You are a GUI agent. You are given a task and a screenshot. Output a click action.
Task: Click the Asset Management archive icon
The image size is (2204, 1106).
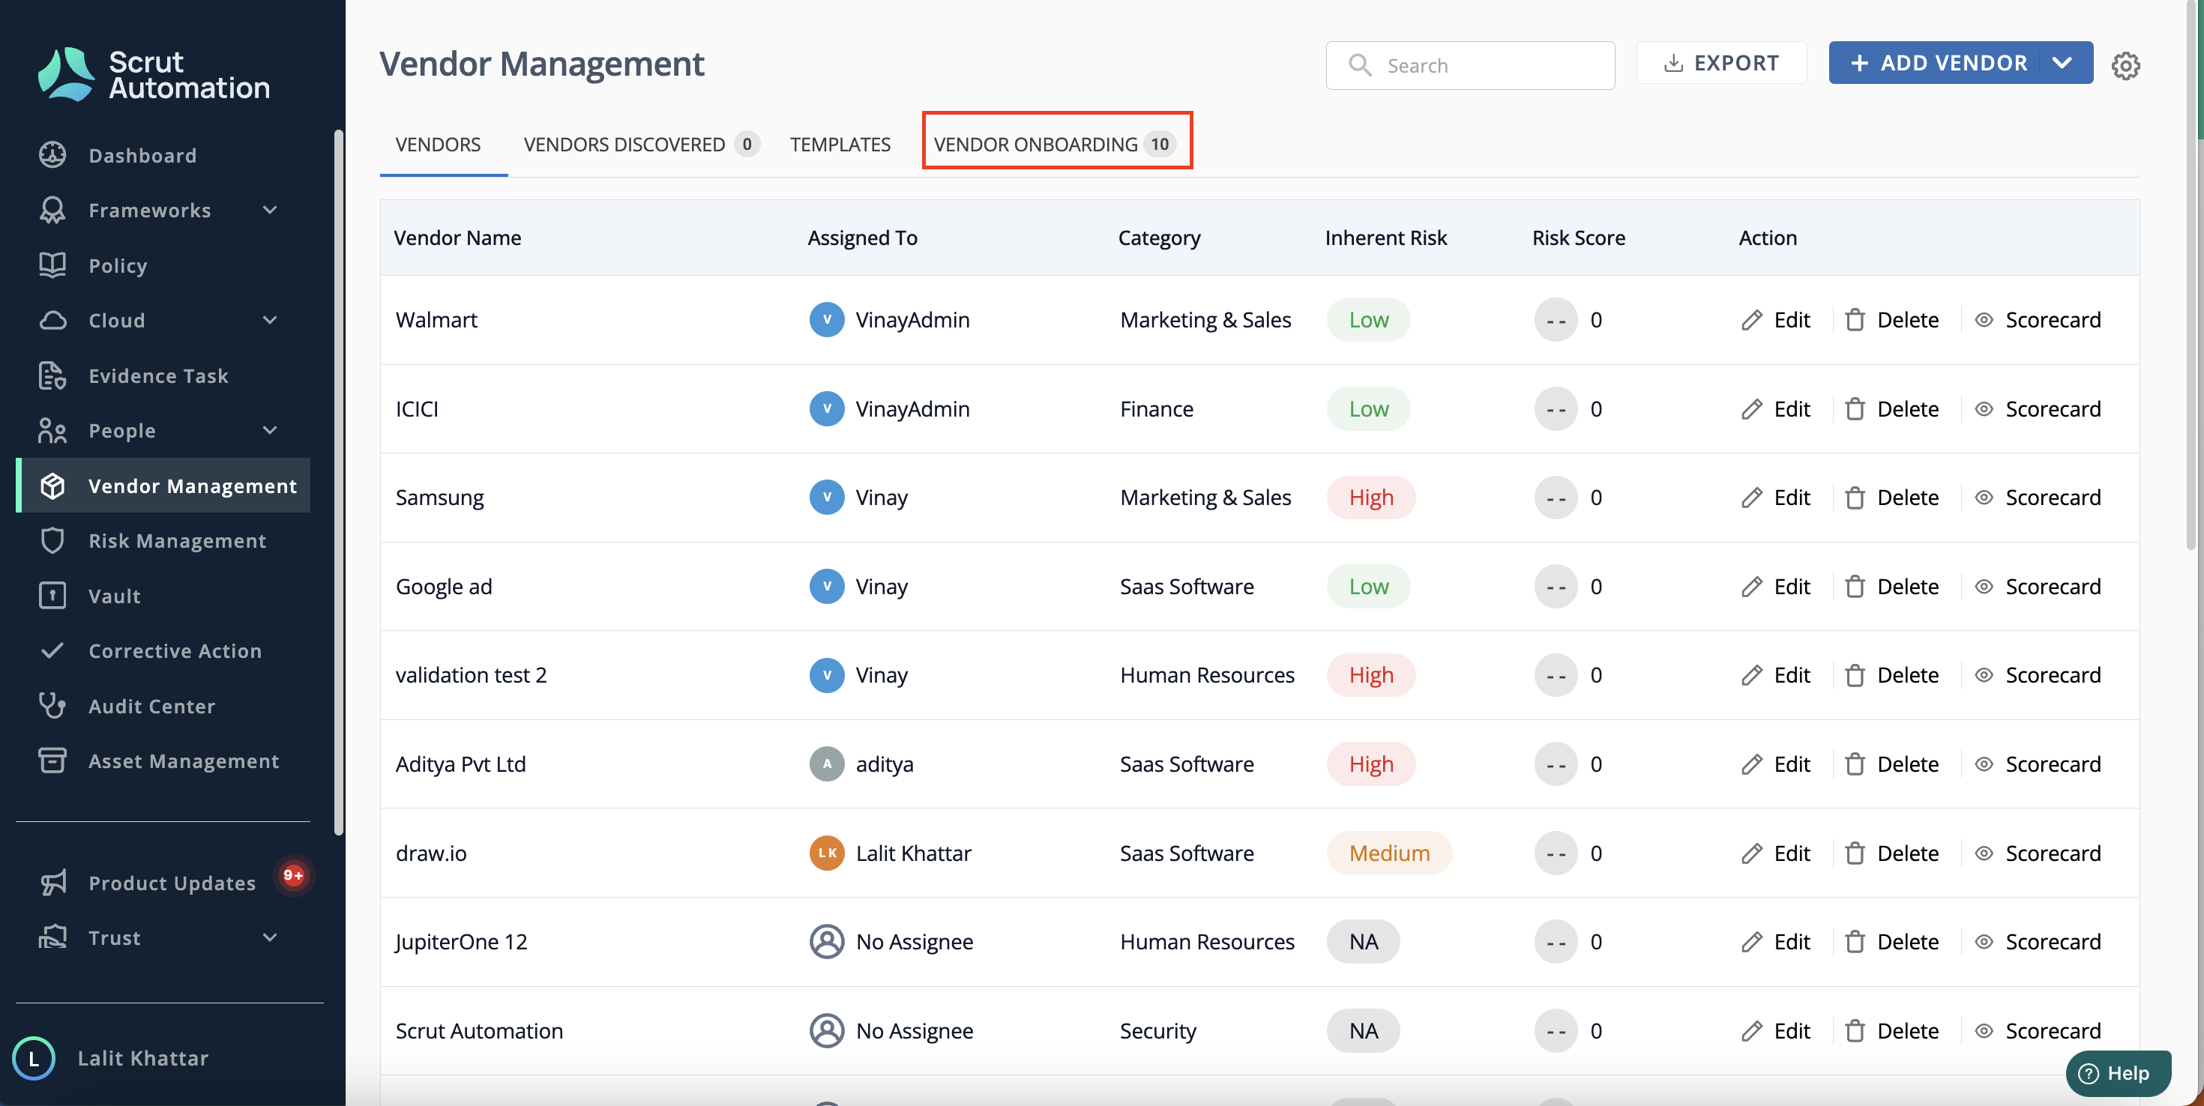coord(52,761)
